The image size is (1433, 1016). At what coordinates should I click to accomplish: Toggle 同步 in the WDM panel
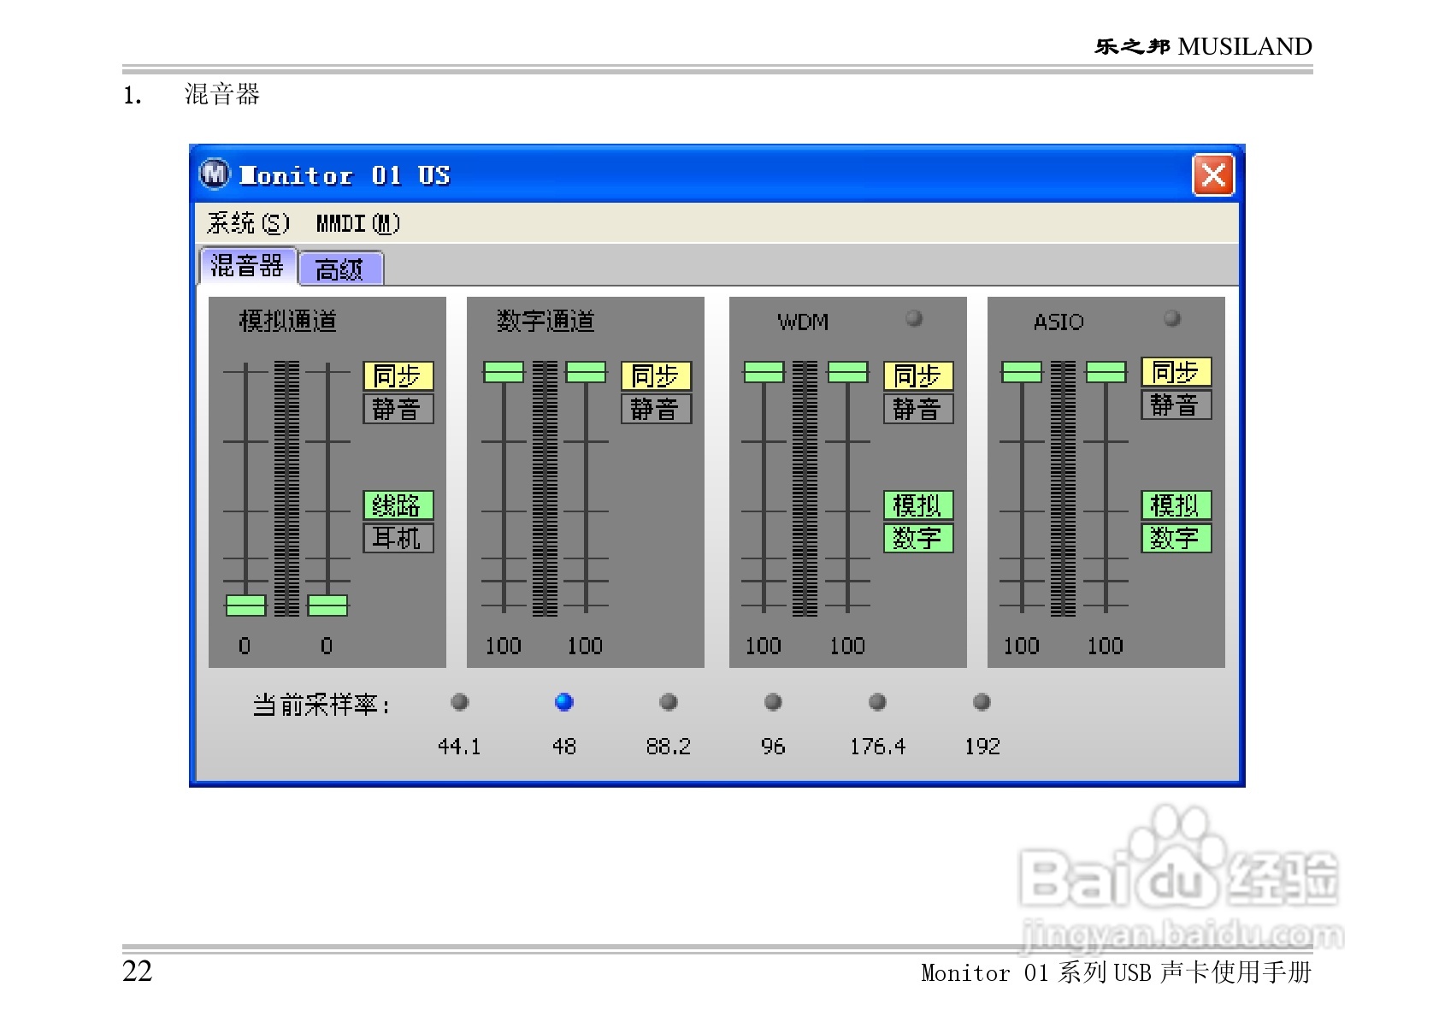point(918,376)
